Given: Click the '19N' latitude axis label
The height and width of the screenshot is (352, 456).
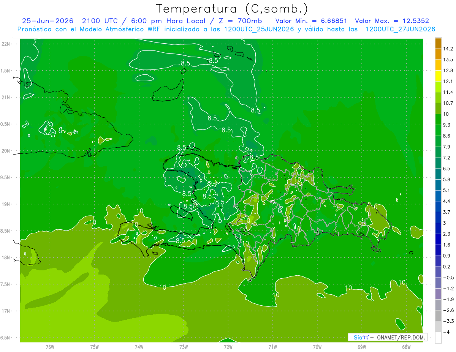Looking at the screenshot, I should coord(6,204).
